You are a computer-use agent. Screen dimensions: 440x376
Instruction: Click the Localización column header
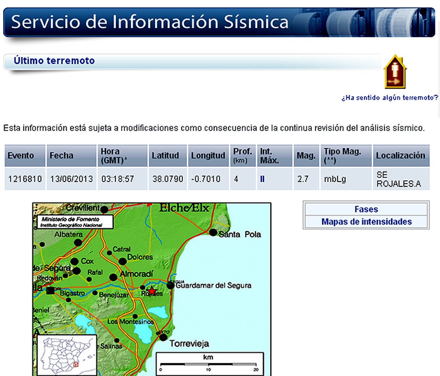click(x=401, y=155)
